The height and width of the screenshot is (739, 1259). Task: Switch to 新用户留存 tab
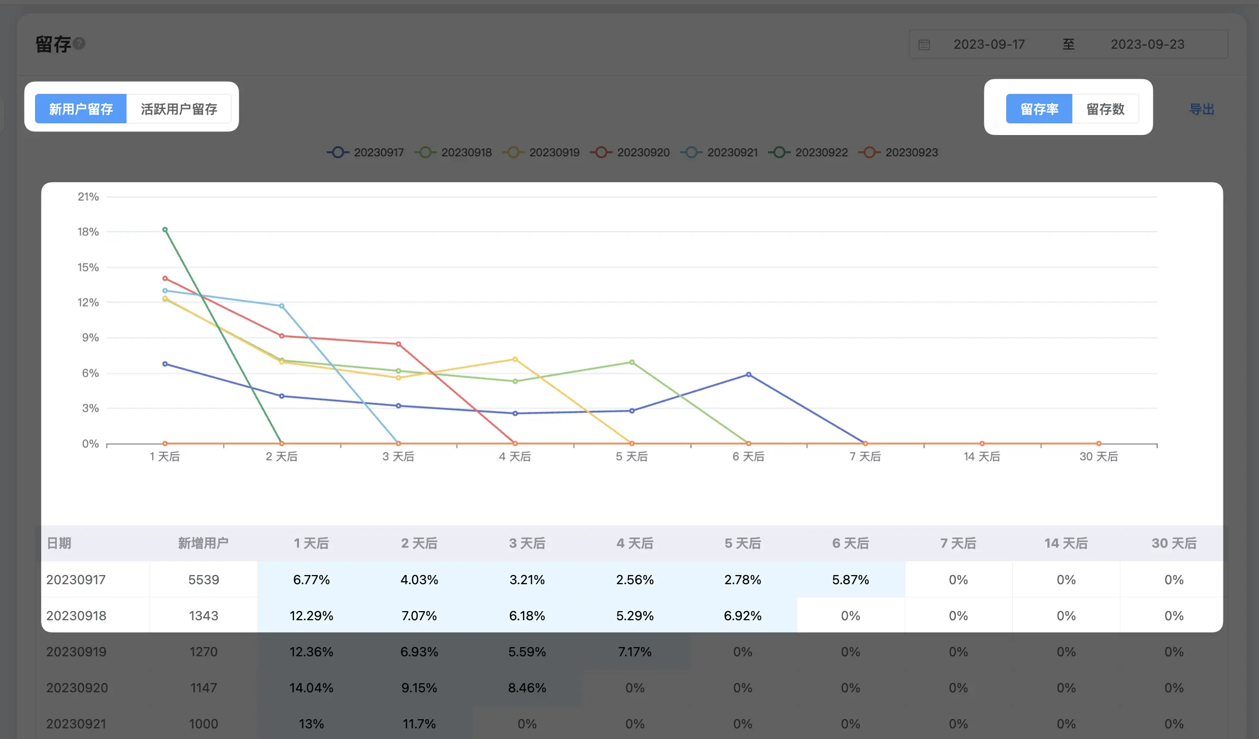(81, 109)
